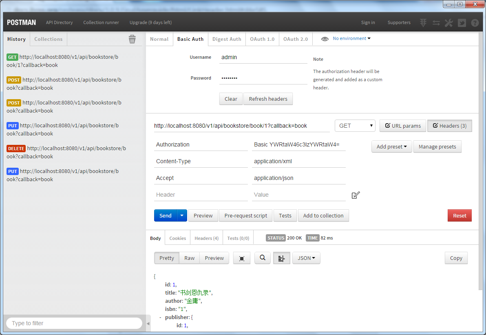Click the empty Header name field
486x335 pixels.
tap(201, 195)
